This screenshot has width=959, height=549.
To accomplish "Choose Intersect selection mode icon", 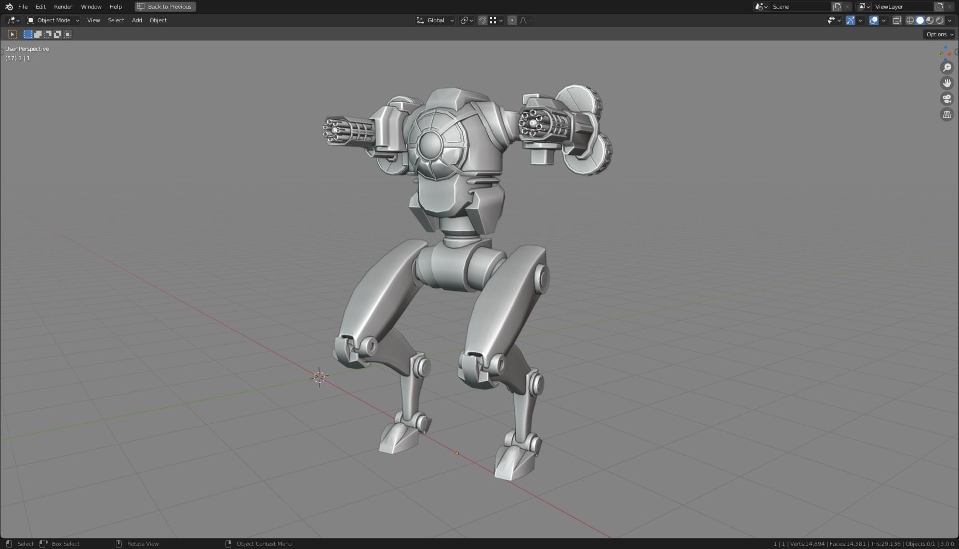I will [68, 34].
